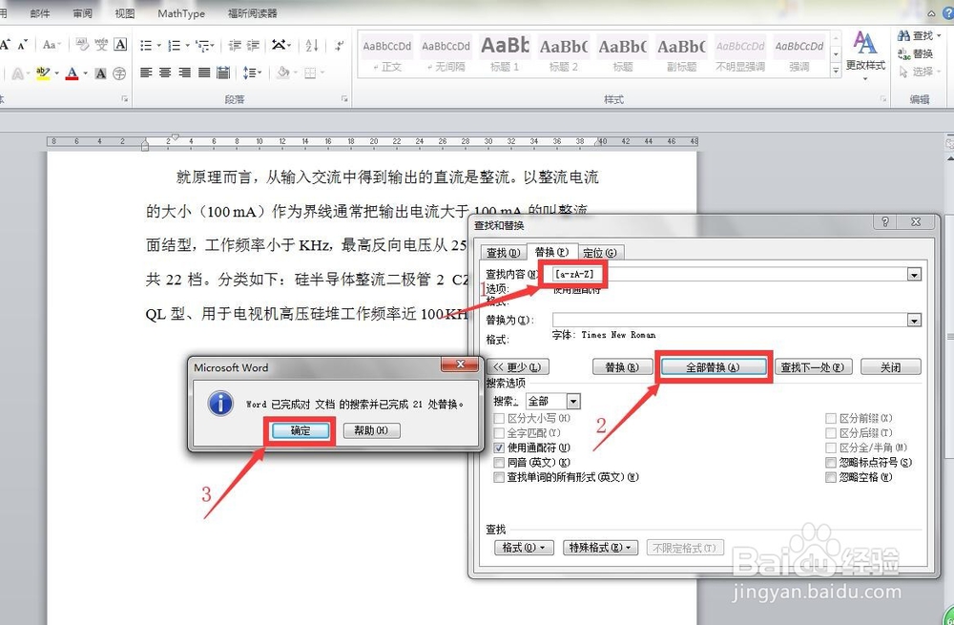Image resolution: width=954 pixels, height=625 pixels.
Task: Open the Line Spacing menu
Action: (x=252, y=73)
